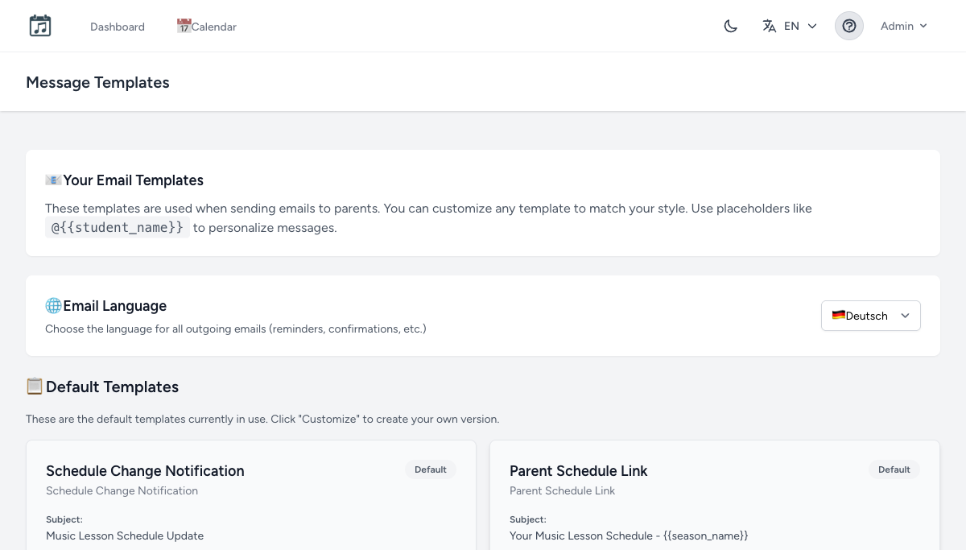
Task: Expand the Admin user menu
Action: click(904, 26)
